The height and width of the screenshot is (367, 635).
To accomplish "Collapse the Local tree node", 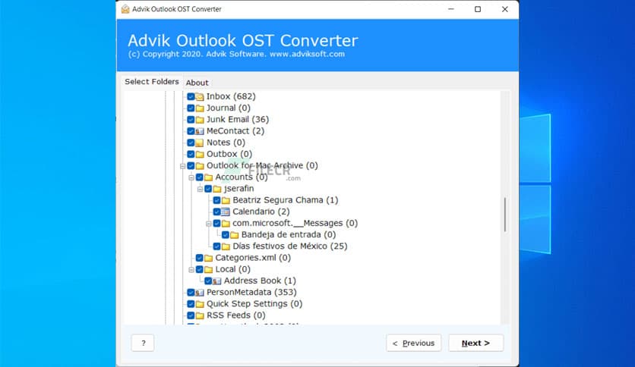I will click(191, 270).
